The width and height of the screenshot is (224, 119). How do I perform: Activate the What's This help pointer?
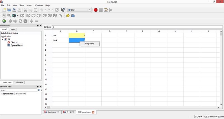(x=63, y=10)
